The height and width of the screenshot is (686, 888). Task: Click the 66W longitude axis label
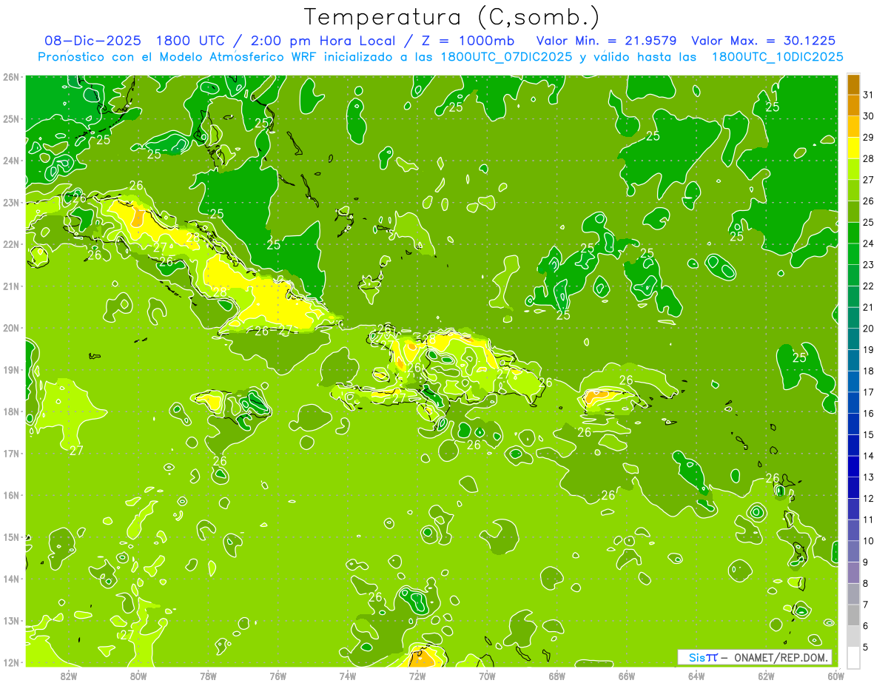click(626, 676)
